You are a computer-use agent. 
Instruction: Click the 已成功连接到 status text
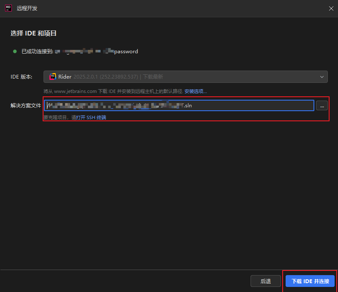(x=37, y=52)
